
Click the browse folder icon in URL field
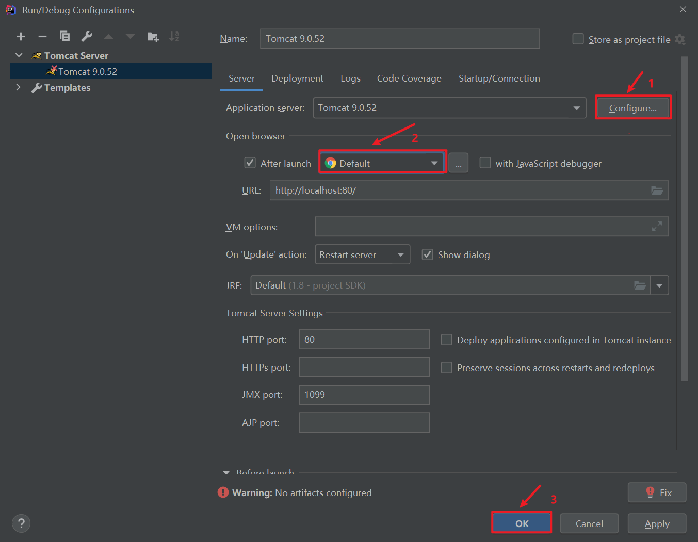click(657, 190)
